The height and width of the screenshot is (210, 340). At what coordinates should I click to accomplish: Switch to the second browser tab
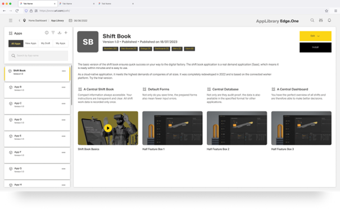point(76,4)
